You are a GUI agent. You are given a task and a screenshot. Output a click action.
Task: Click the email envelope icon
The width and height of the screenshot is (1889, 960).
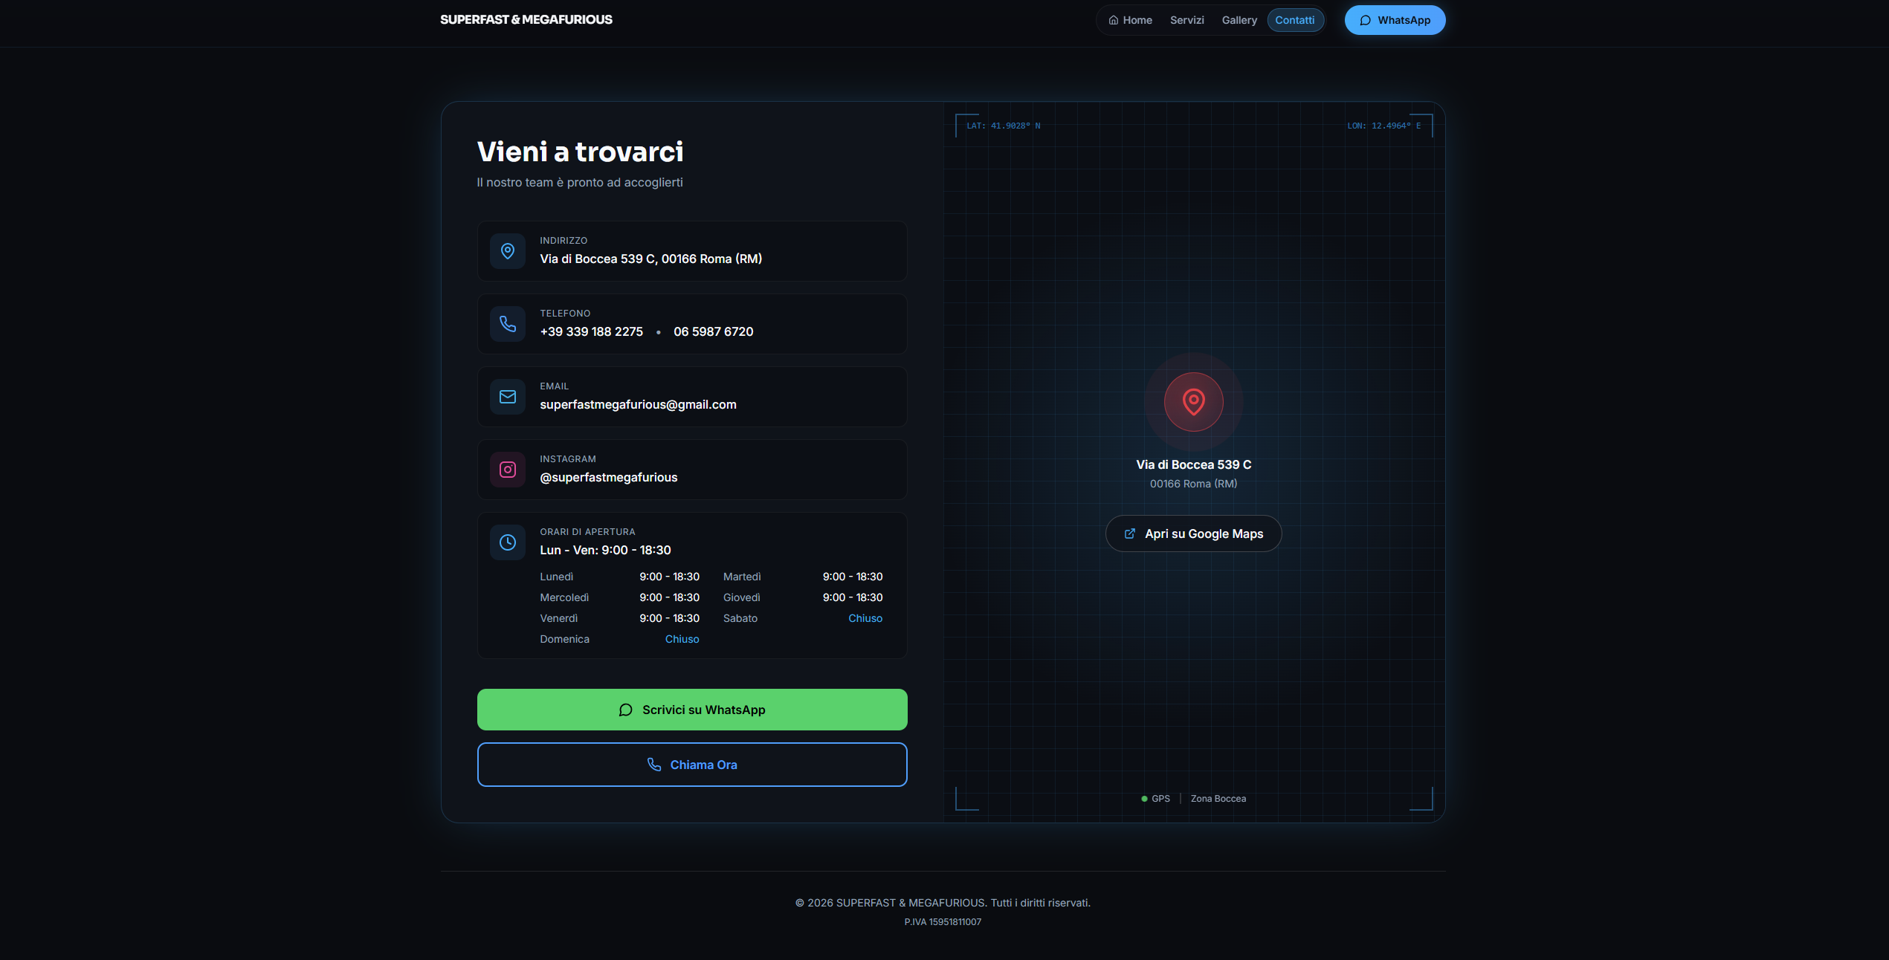click(x=508, y=397)
